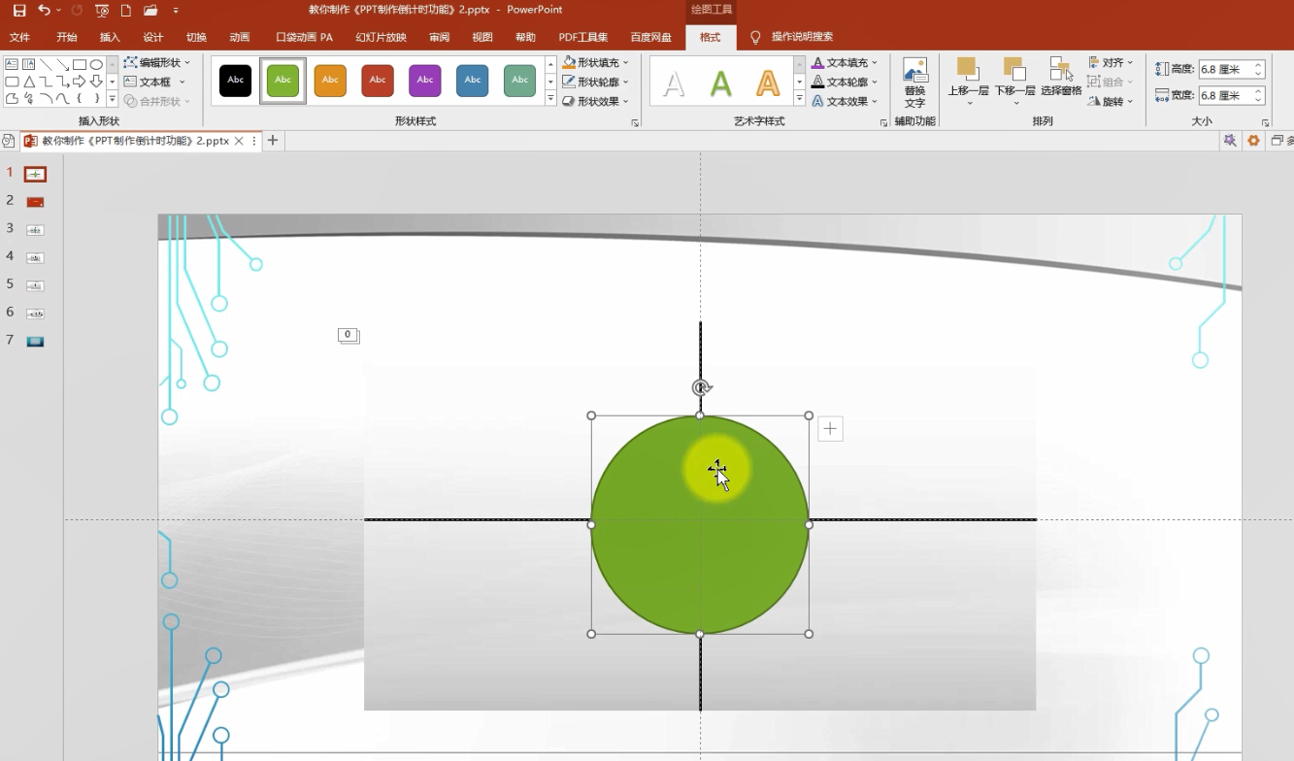Screen dimensions: 1294x761
Task: Create a new blank document from quick access
Action: point(125,11)
